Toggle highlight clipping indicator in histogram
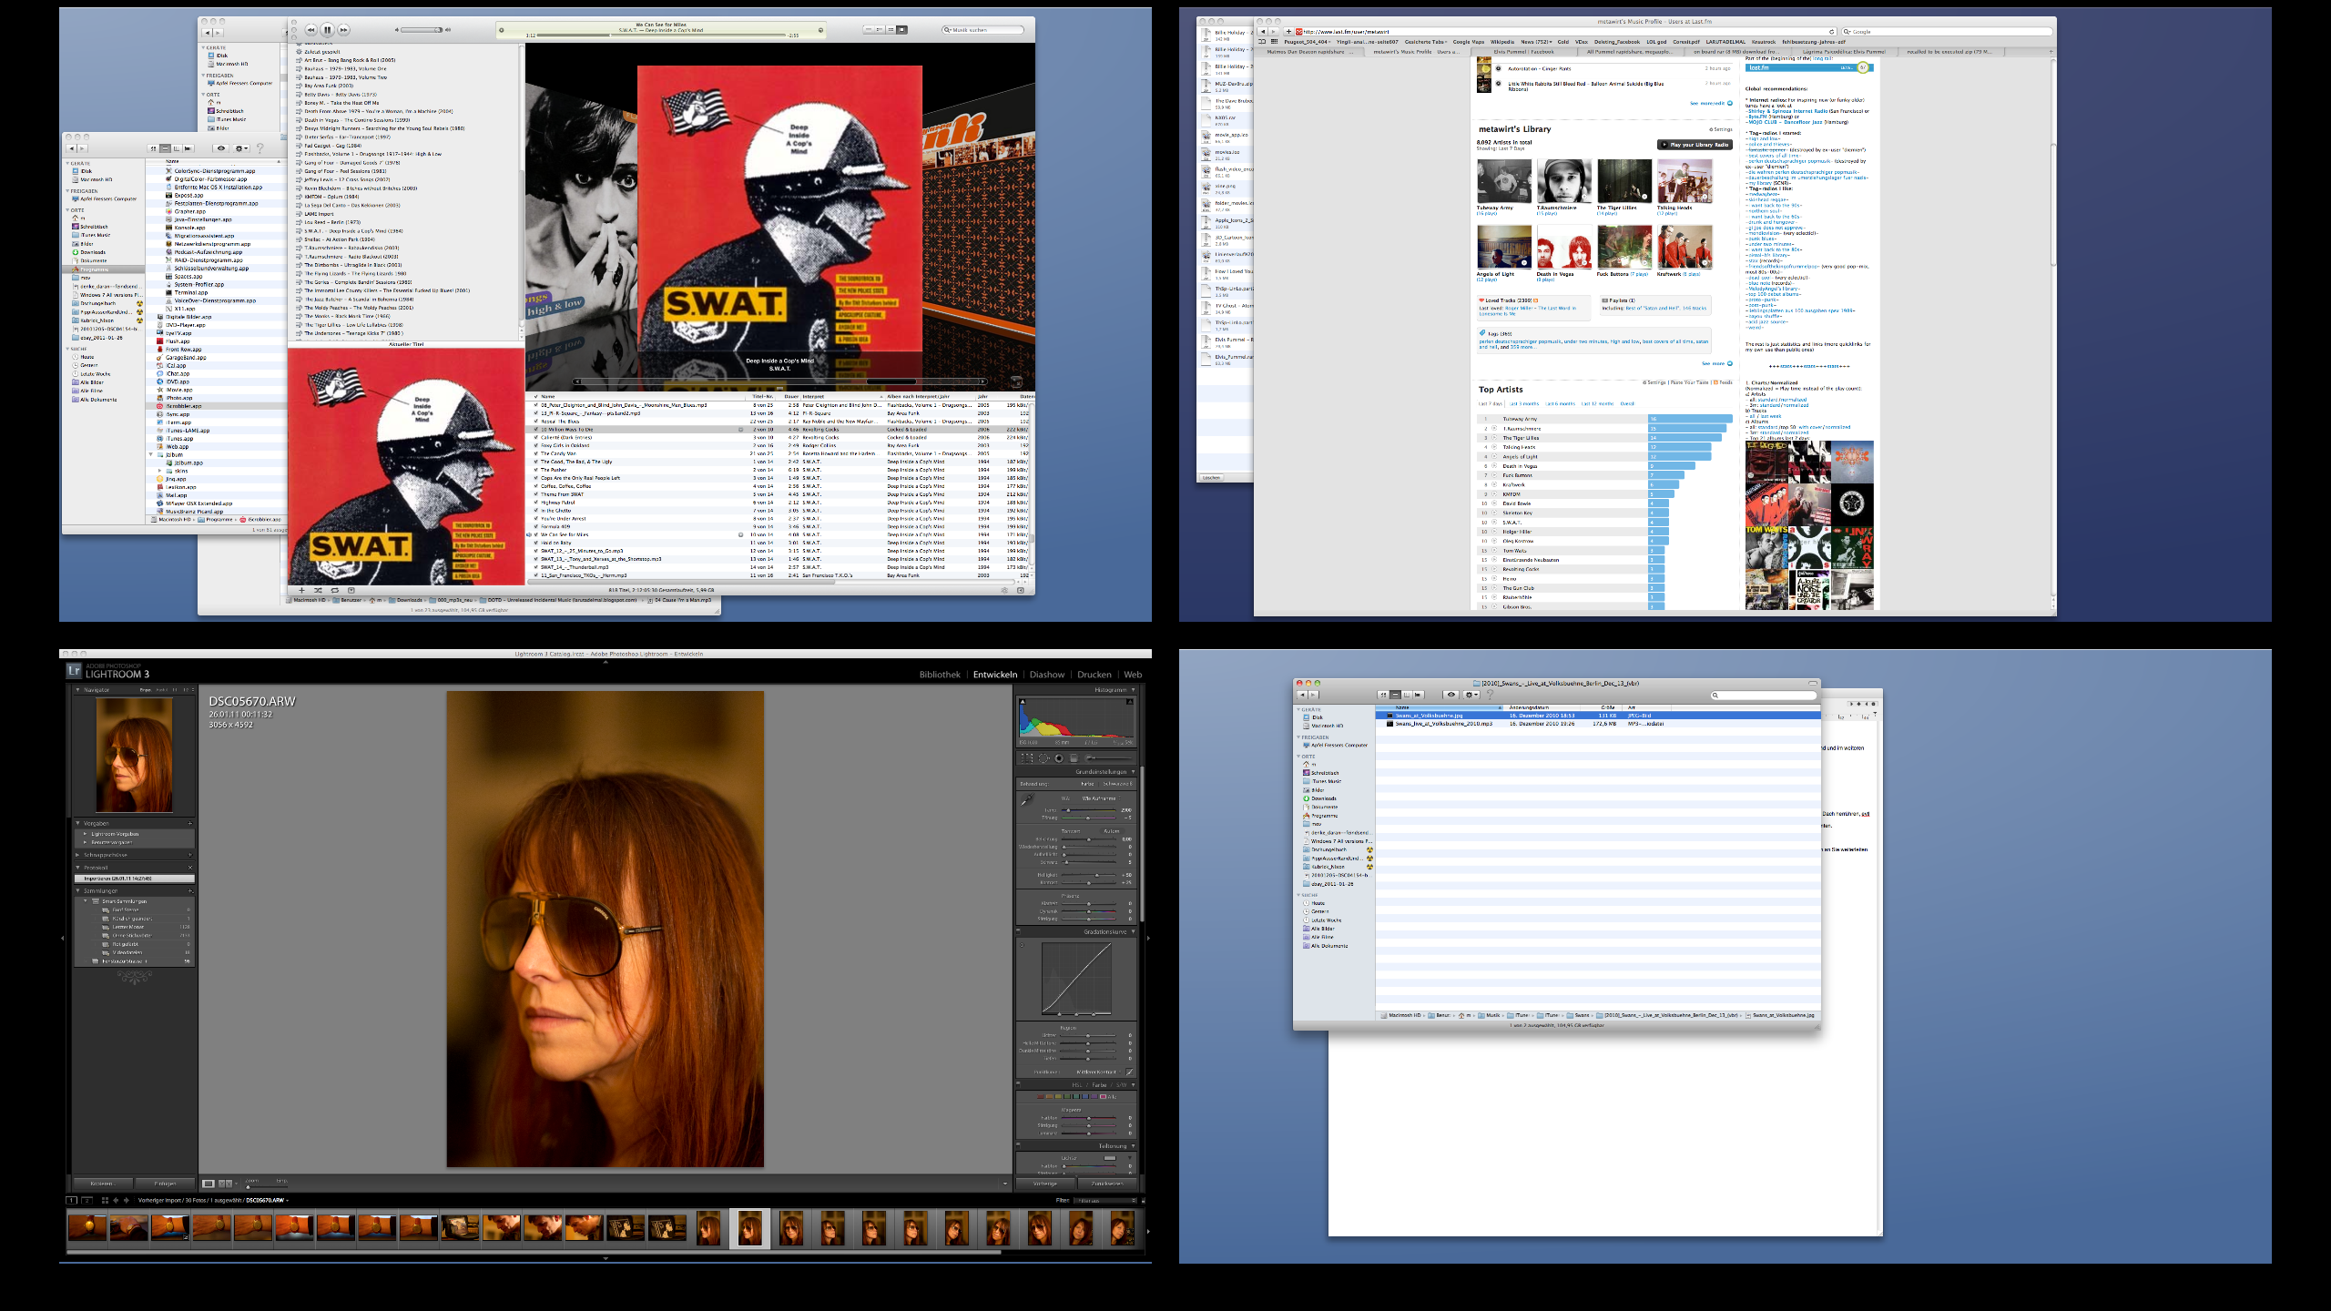 coord(1130,702)
